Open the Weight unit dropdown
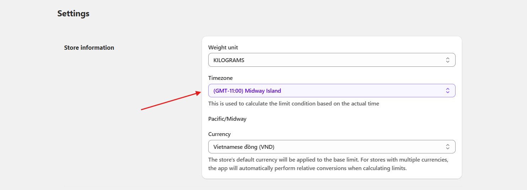527x190 pixels. pos(331,60)
